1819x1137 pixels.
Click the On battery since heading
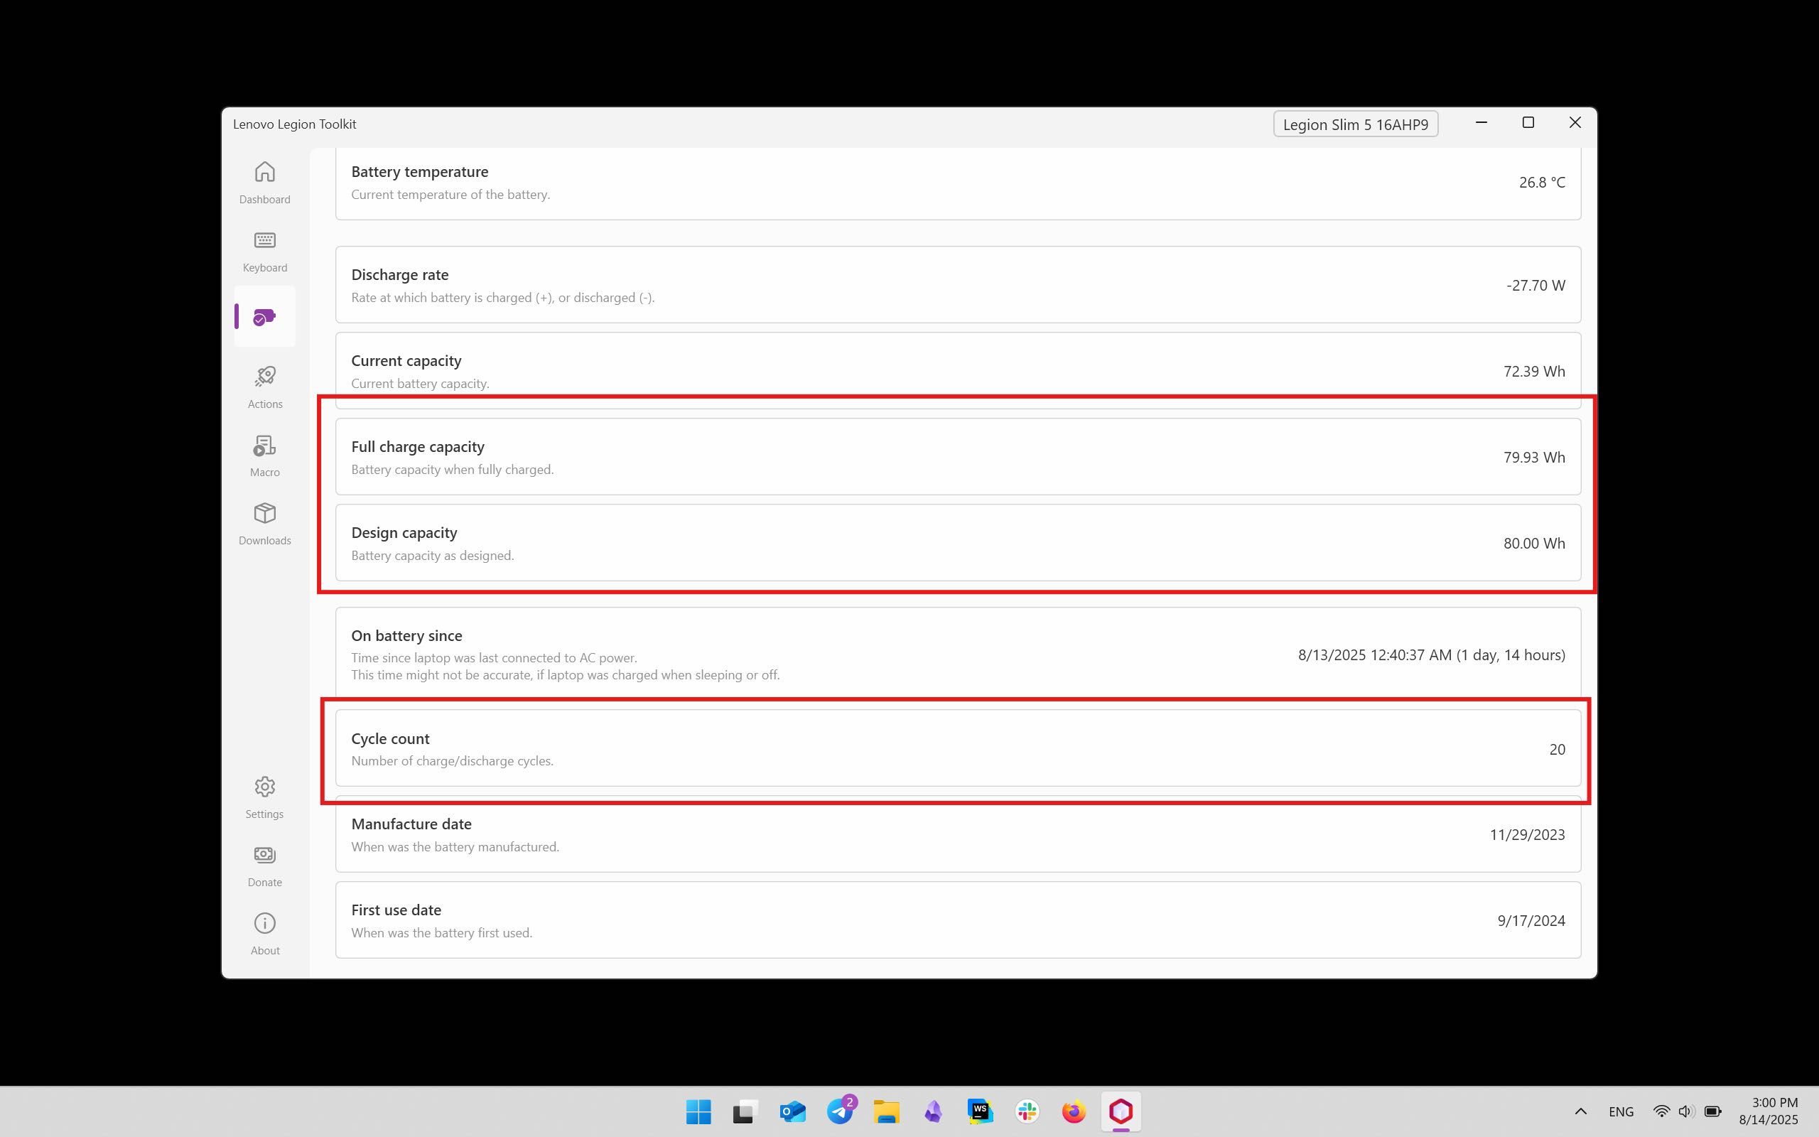point(406,635)
